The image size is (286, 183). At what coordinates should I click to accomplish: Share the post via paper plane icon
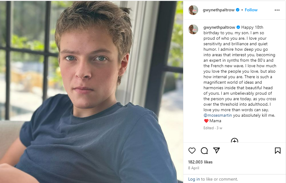[x=216, y=150]
